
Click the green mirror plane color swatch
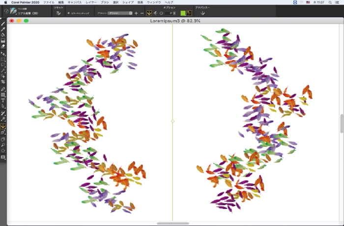(183, 13)
